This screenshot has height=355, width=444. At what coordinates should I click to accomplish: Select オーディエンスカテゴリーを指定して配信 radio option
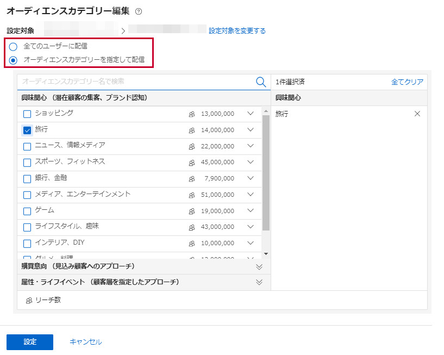click(x=13, y=60)
